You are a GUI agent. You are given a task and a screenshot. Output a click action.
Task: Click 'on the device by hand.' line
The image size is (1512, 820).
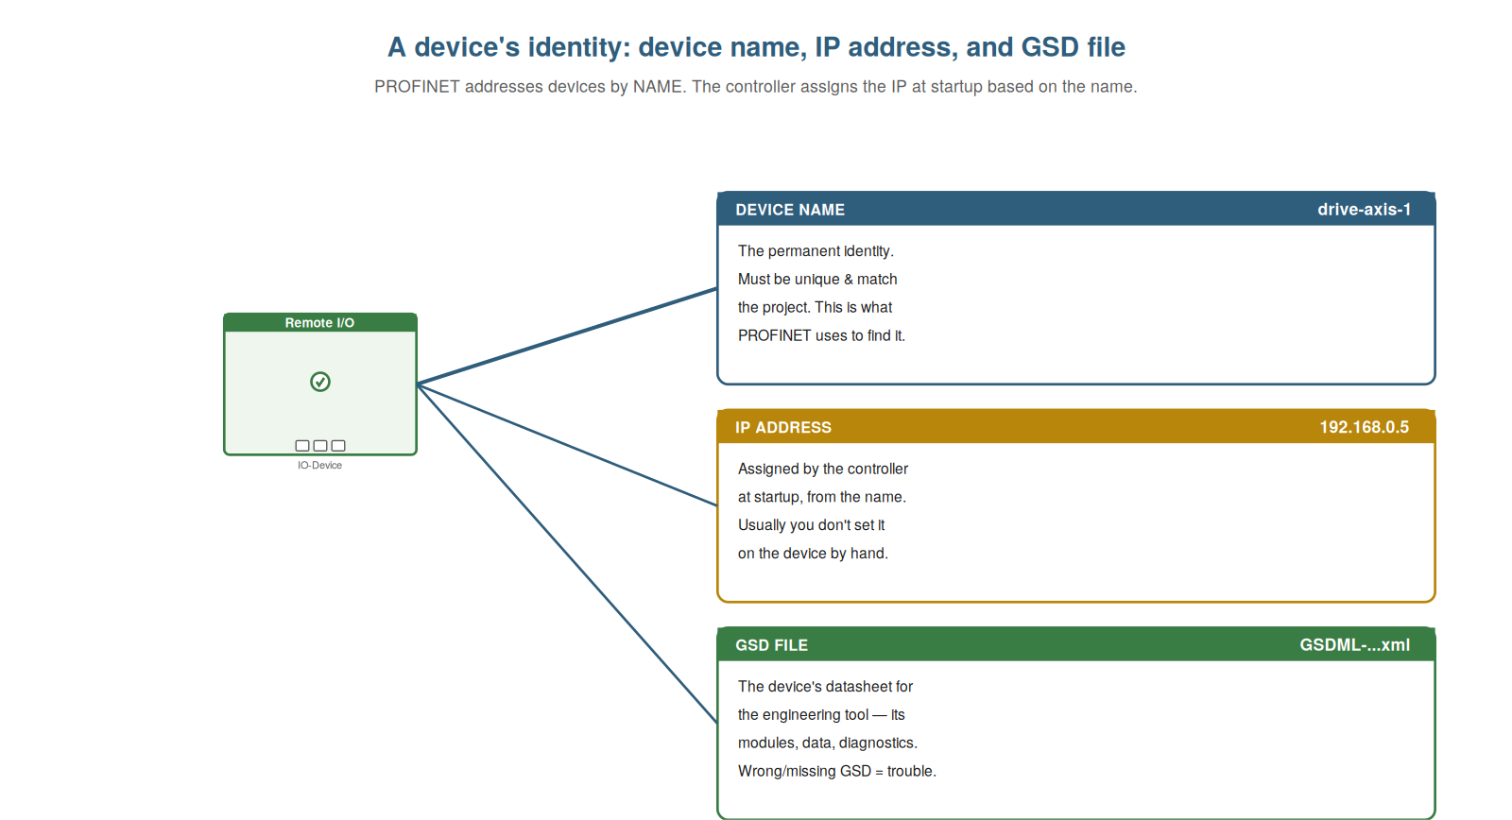pos(813,555)
